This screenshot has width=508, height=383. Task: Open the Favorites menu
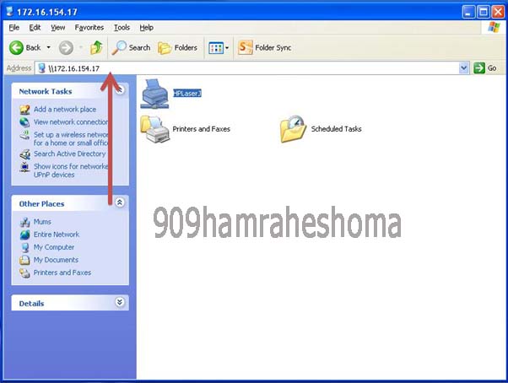[89, 28]
